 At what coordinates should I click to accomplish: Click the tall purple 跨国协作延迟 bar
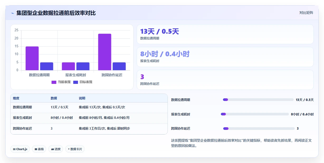click(105, 52)
